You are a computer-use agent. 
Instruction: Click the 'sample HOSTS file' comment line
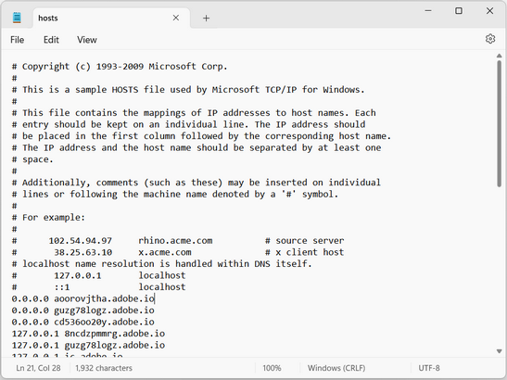[188, 90]
